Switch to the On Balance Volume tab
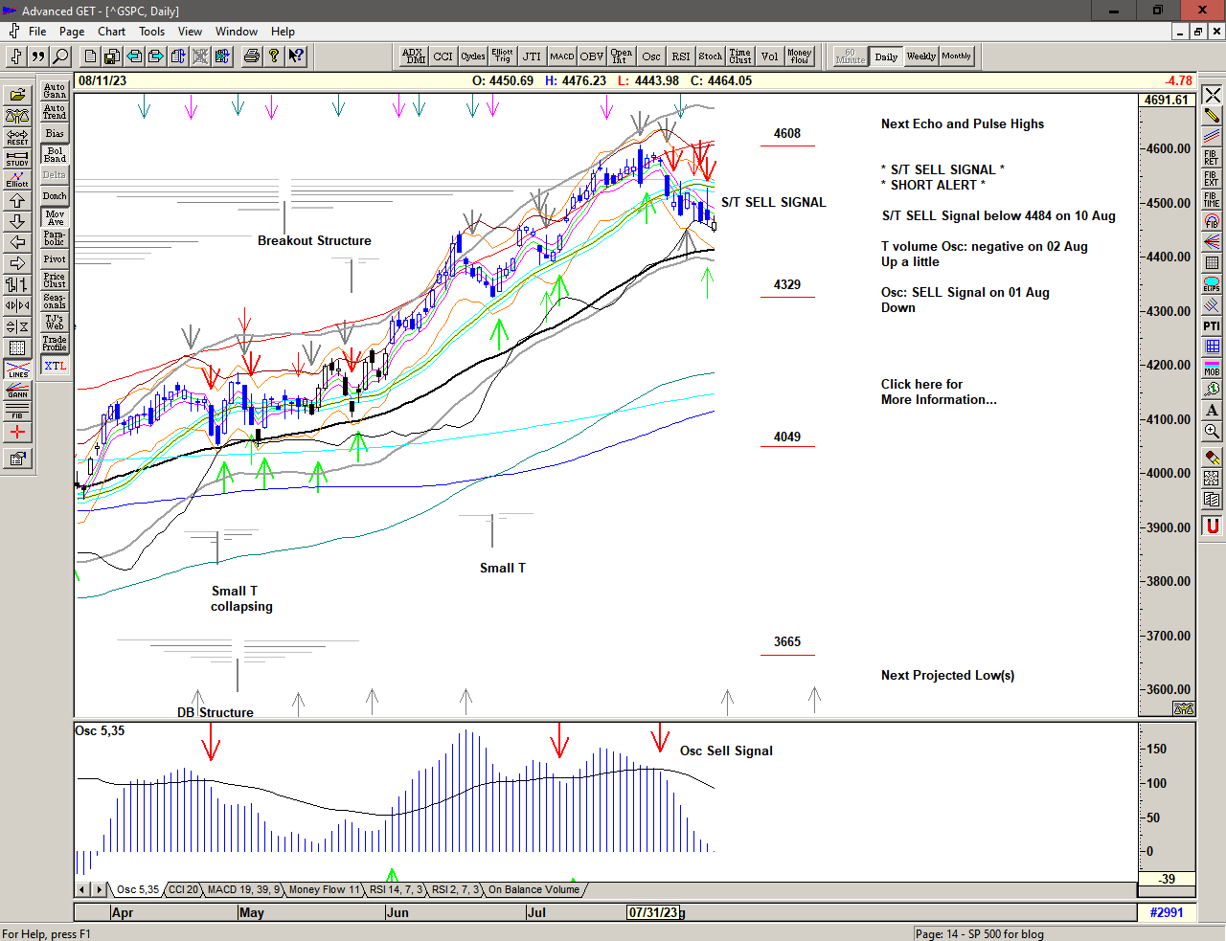The image size is (1226, 941). [534, 889]
